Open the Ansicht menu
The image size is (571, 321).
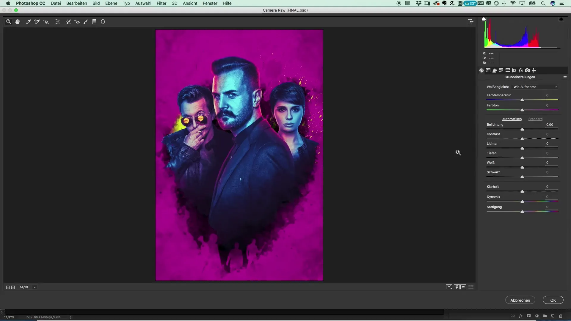point(190,3)
